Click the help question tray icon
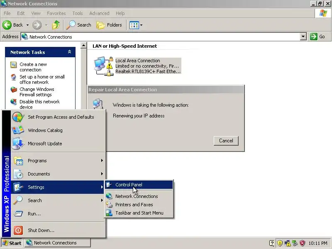The image size is (332, 249). [x=272, y=243]
